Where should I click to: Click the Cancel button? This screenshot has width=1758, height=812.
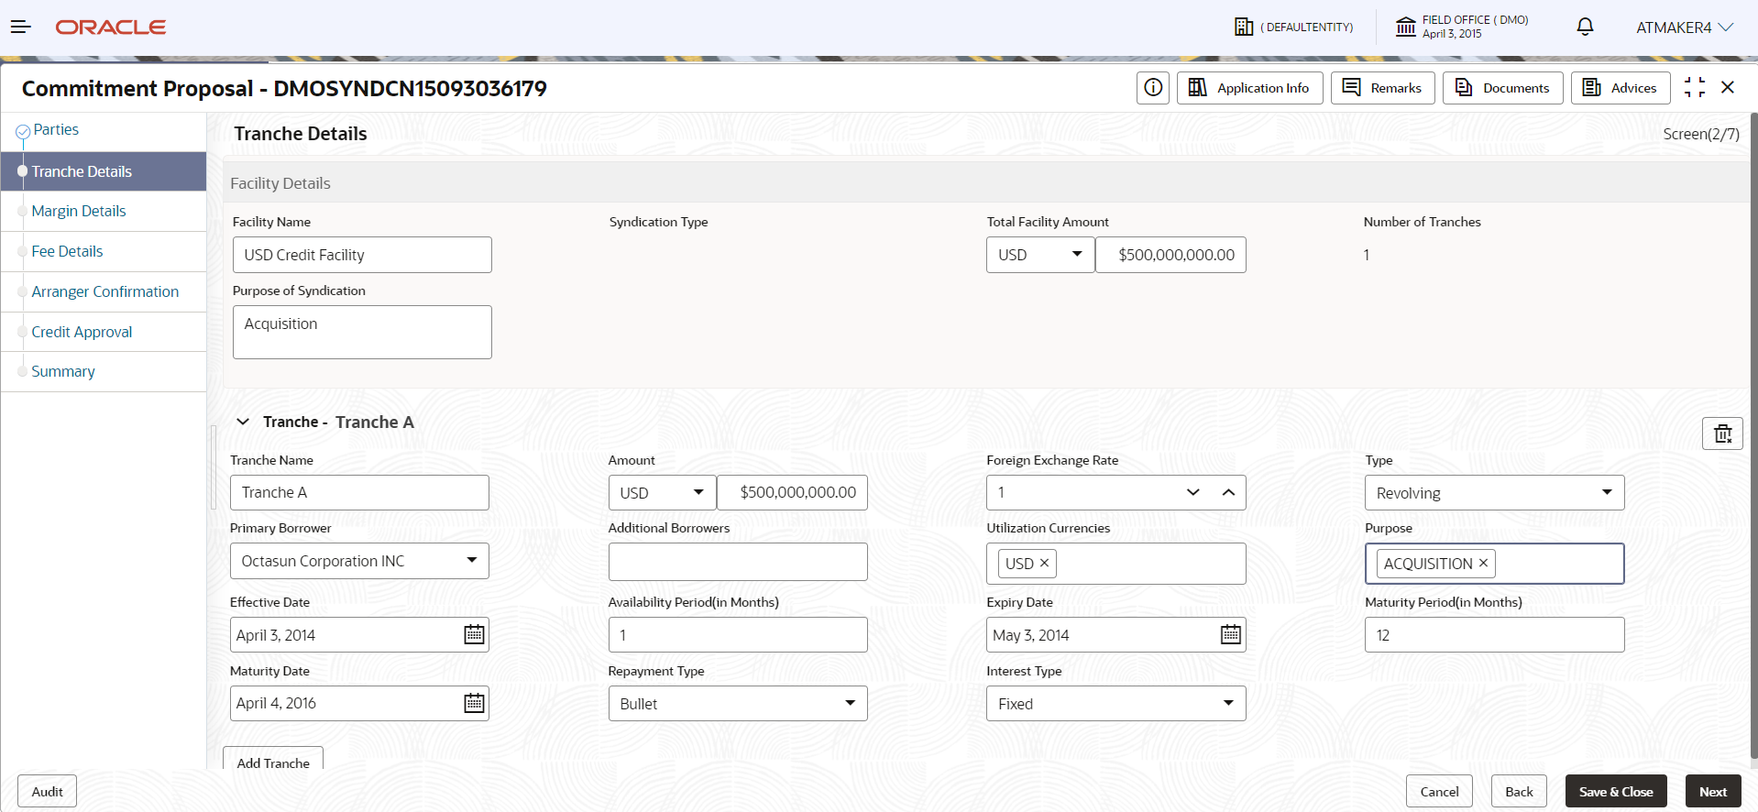pyautogui.click(x=1439, y=792)
